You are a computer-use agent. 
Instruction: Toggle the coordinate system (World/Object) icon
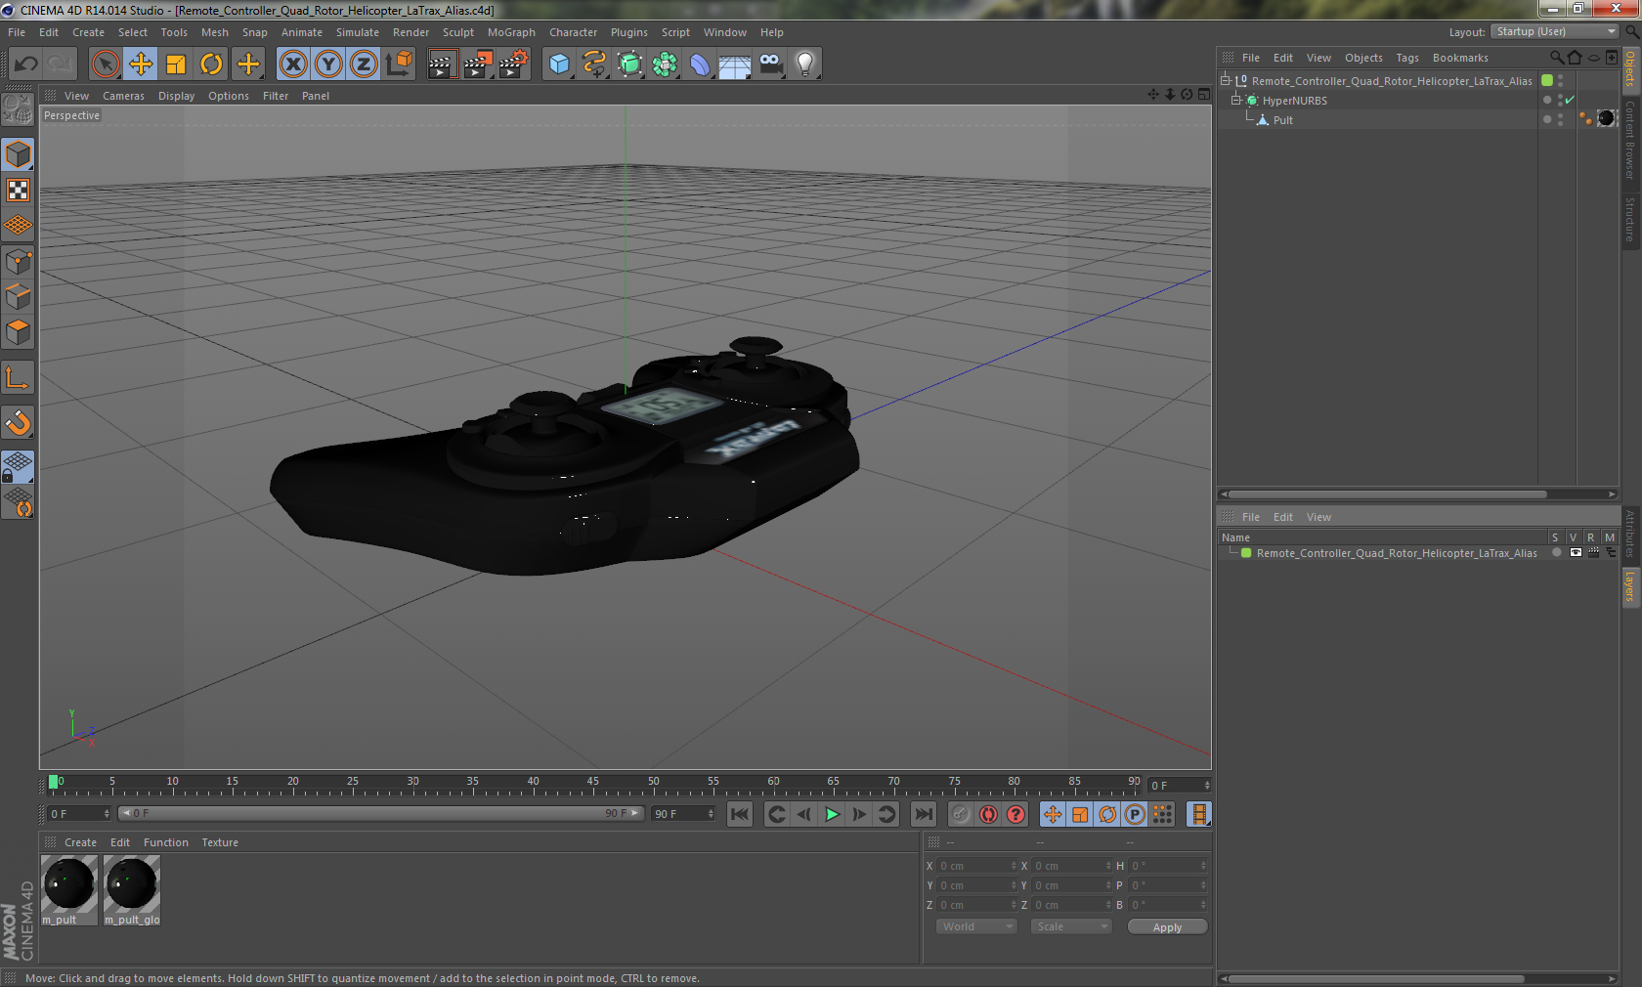(x=399, y=64)
